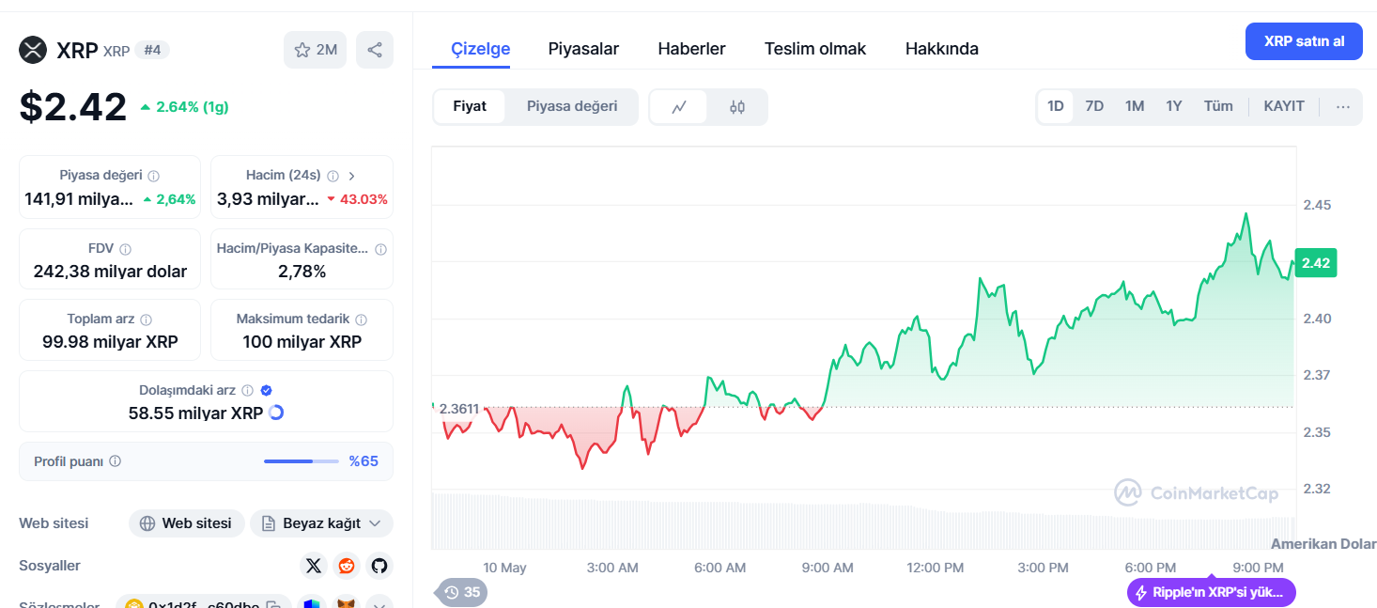
Task: Click the 43.03% volume change value
Action: pos(356,199)
